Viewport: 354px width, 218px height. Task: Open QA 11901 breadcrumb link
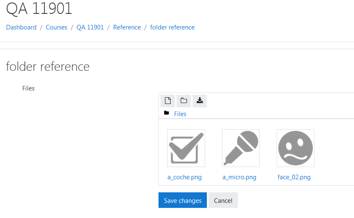[x=90, y=27]
